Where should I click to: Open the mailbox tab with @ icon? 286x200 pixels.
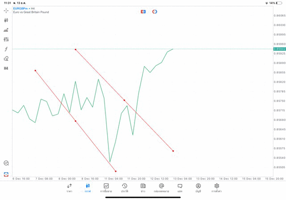[x=161, y=188]
